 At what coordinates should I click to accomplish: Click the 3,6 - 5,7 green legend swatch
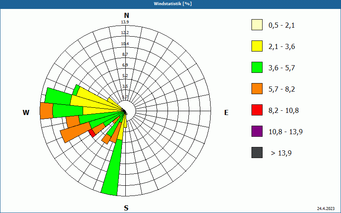257,67
